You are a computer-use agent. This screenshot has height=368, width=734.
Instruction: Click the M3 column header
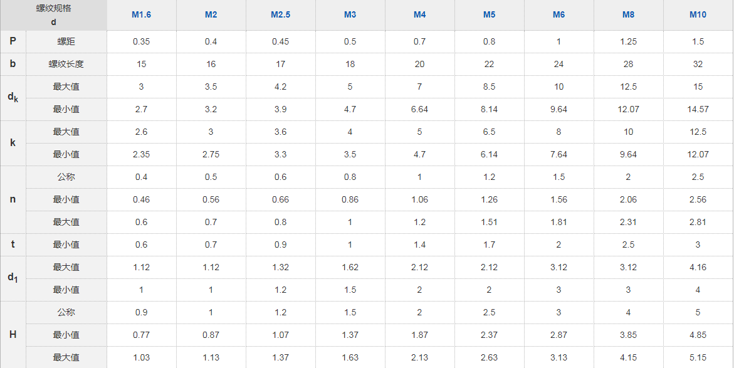[350, 14]
